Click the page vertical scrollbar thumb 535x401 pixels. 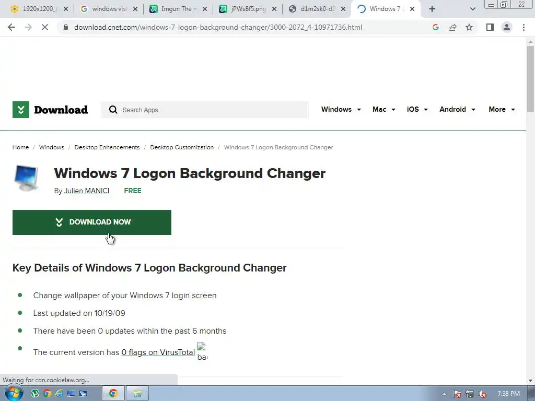530,79
